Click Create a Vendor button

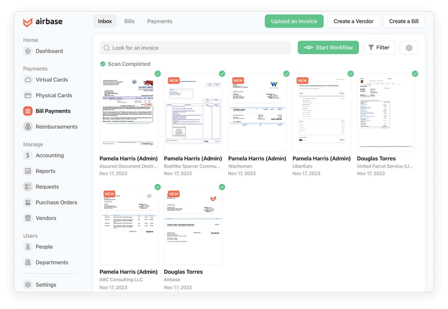coord(354,21)
